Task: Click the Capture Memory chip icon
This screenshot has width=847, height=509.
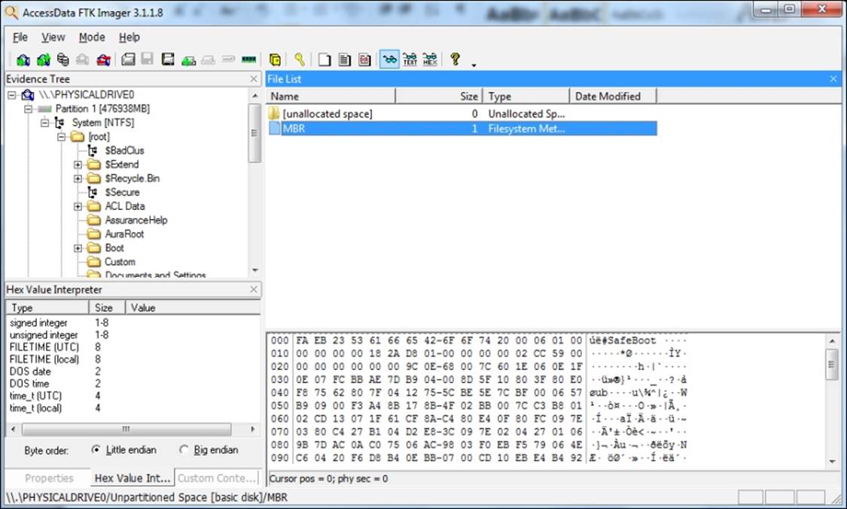Action: coord(249,59)
